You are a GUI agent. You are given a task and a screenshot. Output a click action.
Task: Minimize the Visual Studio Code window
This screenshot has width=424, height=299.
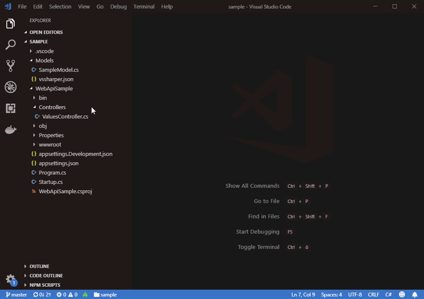375,6
